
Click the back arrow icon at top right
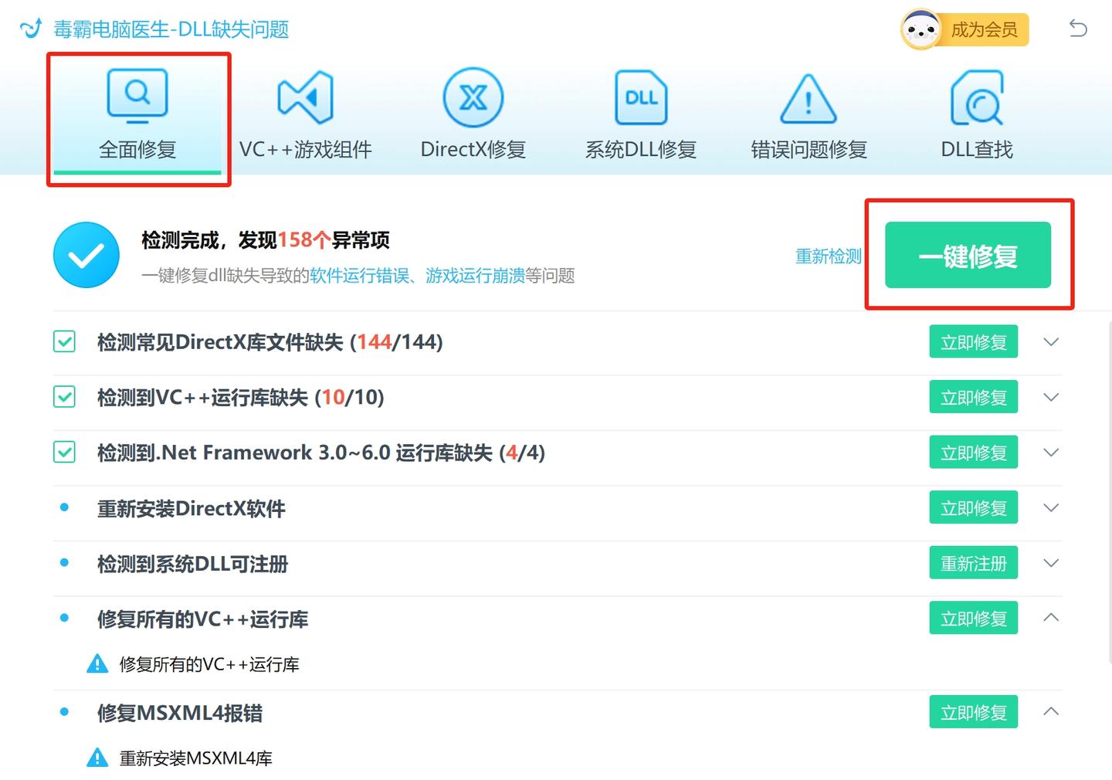[x=1078, y=29]
